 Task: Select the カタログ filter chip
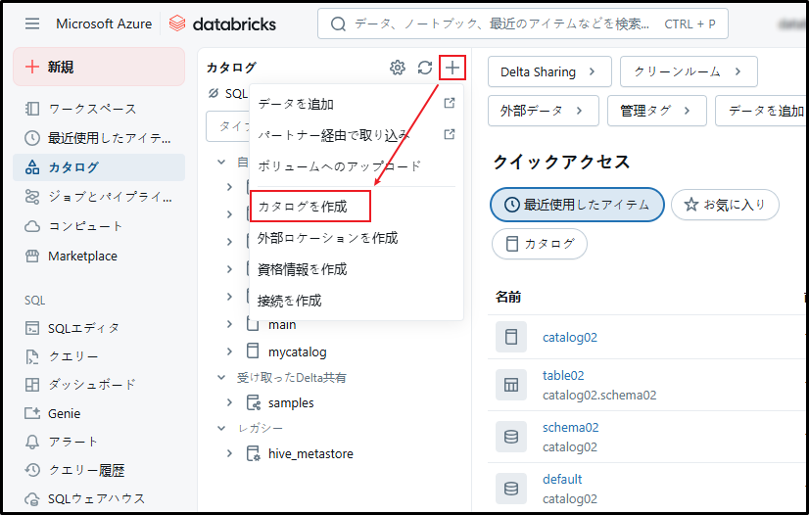[x=539, y=244]
